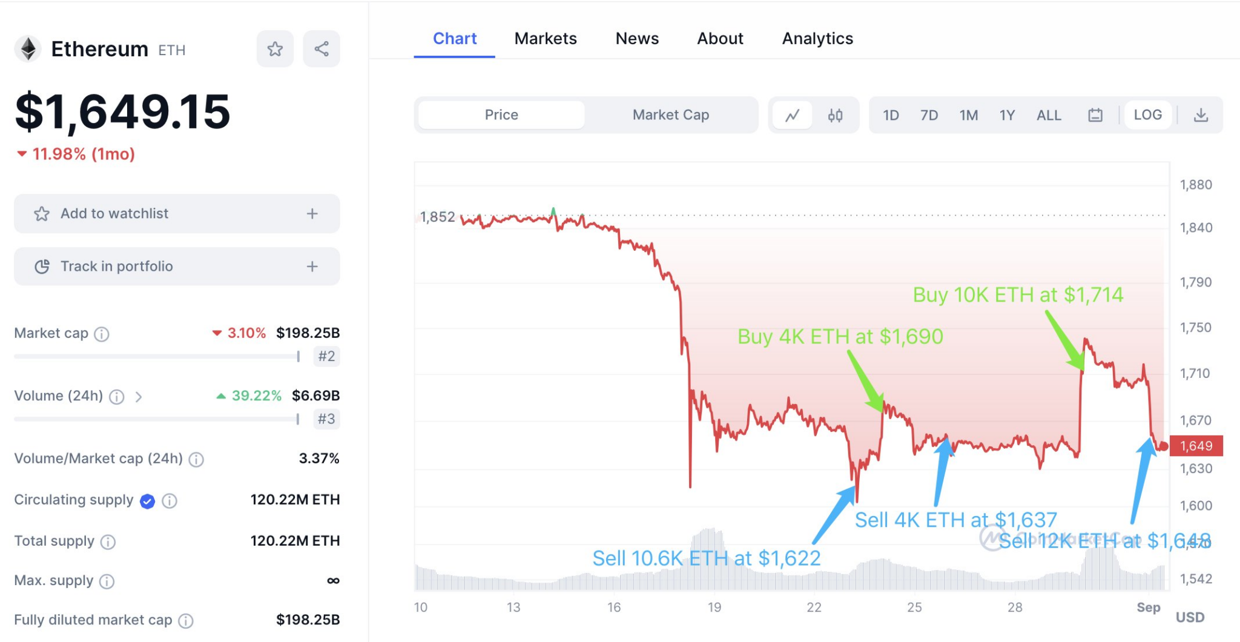Switch chart to Market Cap view

670,114
